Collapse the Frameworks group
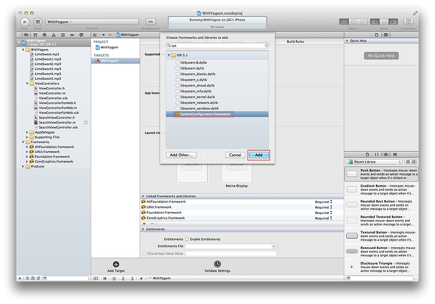Viewport: 435px width, 304px height. [24, 142]
